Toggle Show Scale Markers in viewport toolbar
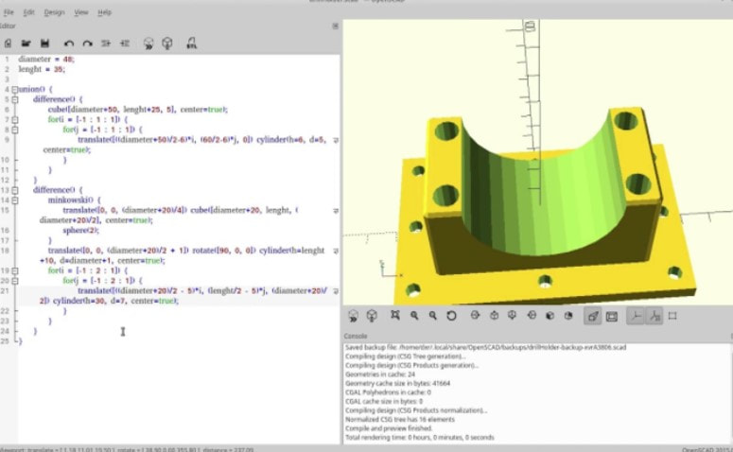Screen dimensions: 733x452 (654, 316)
